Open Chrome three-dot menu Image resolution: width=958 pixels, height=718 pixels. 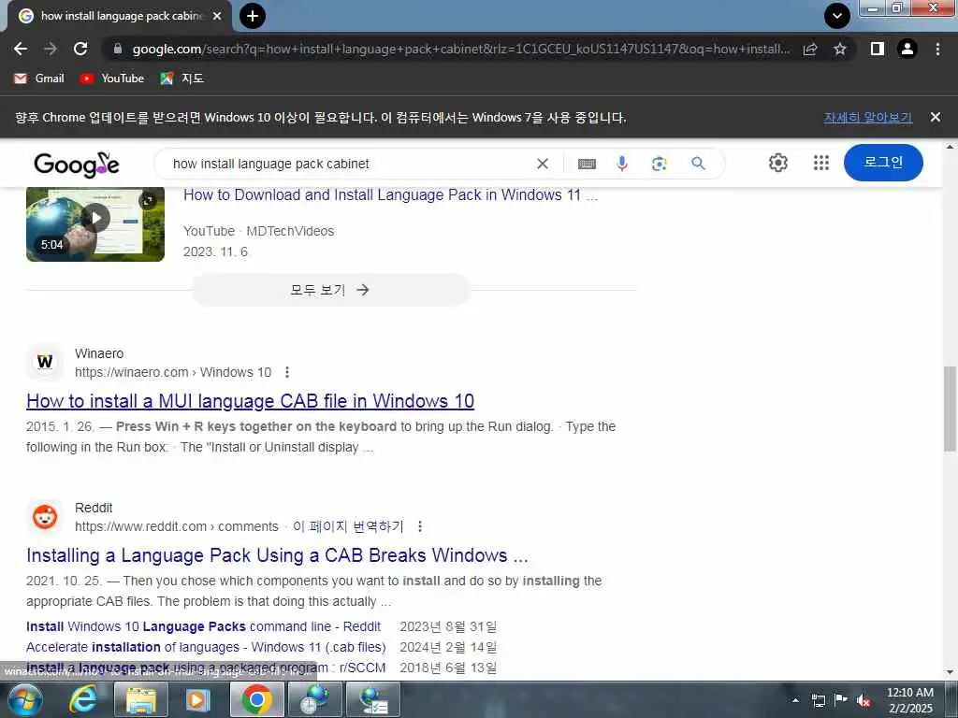pyautogui.click(x=937, y=49)
